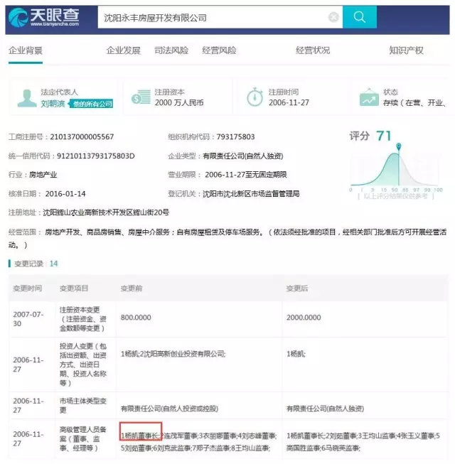
Task: Click industry value 房地产业
Action: coord(43,175)
